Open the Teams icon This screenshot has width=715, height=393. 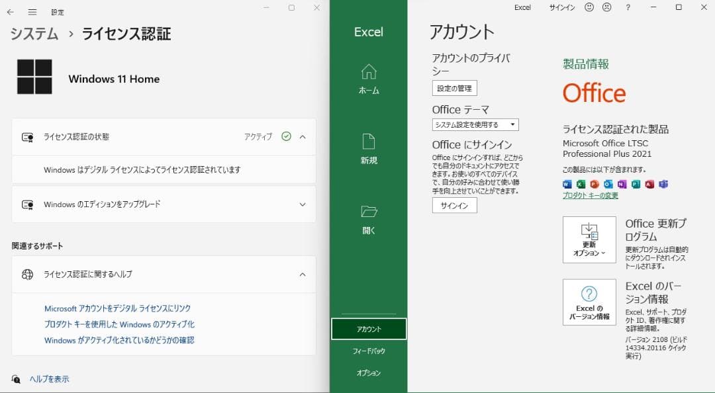pyautogui.click(x=663, y=184)
